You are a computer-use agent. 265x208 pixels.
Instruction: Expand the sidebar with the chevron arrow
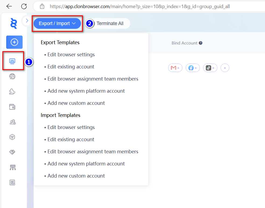pos(27,20)
